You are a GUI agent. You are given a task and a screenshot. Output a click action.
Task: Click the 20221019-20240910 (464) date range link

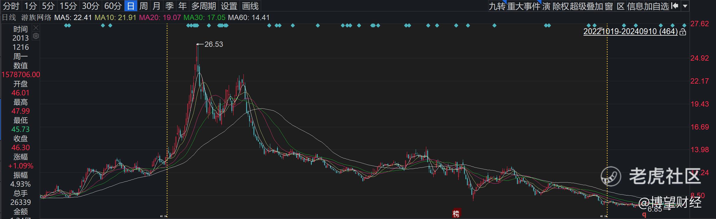click(x=630, y=31)
